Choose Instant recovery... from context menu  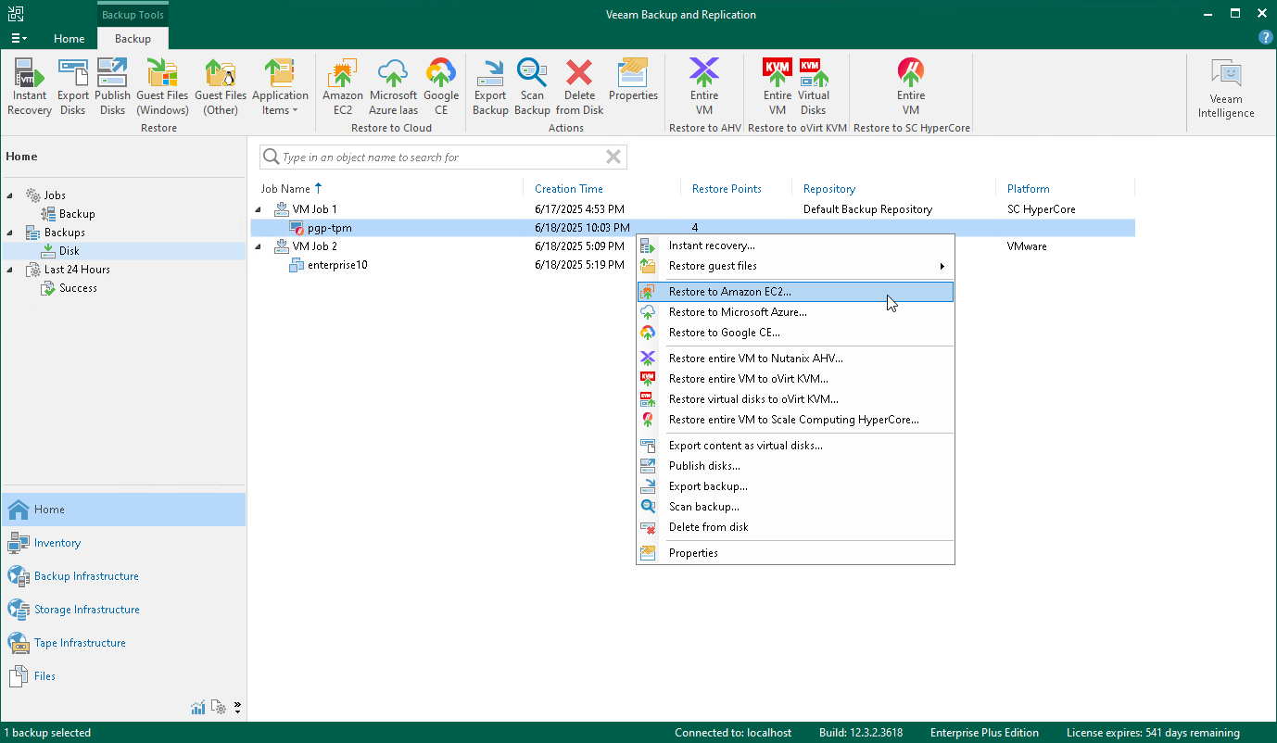795,246
